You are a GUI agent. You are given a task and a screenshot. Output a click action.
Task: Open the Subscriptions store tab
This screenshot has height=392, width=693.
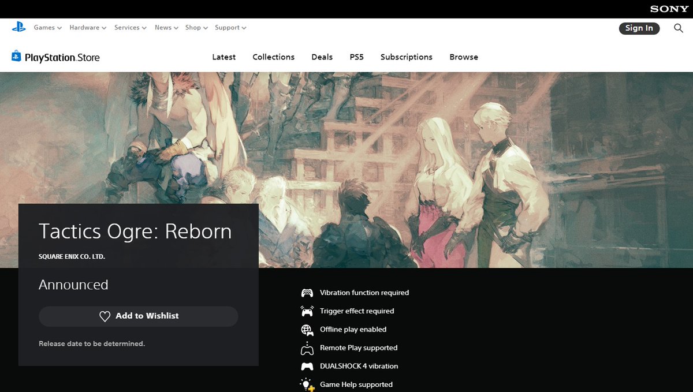[x=406, y=57]
